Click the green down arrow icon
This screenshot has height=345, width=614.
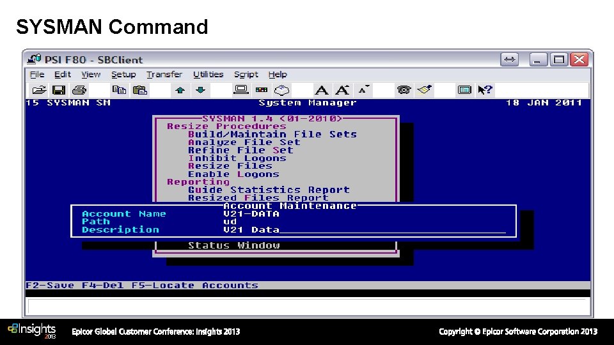pyautogui.click(x=200, y=90)
